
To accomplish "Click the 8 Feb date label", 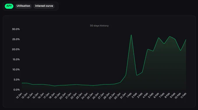I will point(167,96).
